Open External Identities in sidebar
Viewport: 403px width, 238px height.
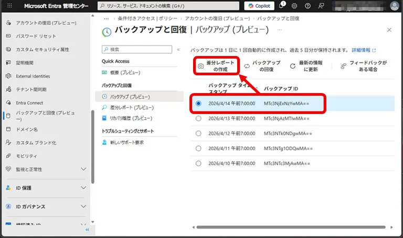[33, 76]
